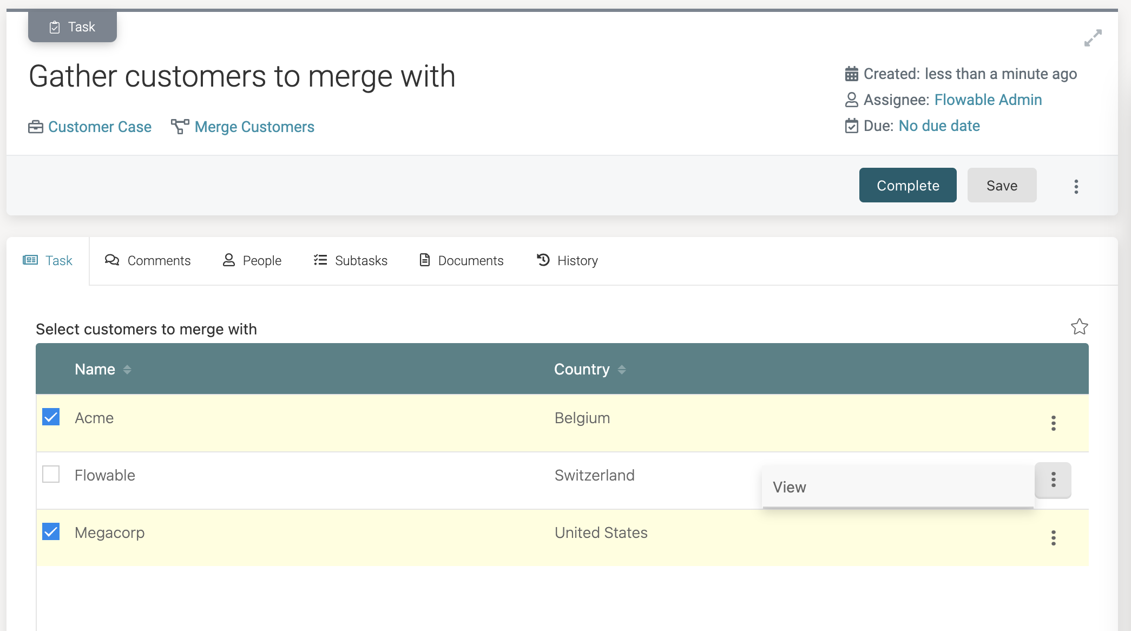This screenshot has width=1131, height=631.
Task: Open the Flowable Admin assignee link
Action: tap(987, 100)
